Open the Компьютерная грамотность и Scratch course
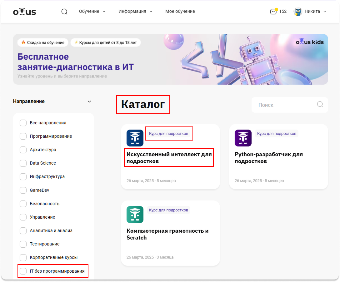Viewport: 340px width, 282px height. pyautogui.click(x=167, y=234)
